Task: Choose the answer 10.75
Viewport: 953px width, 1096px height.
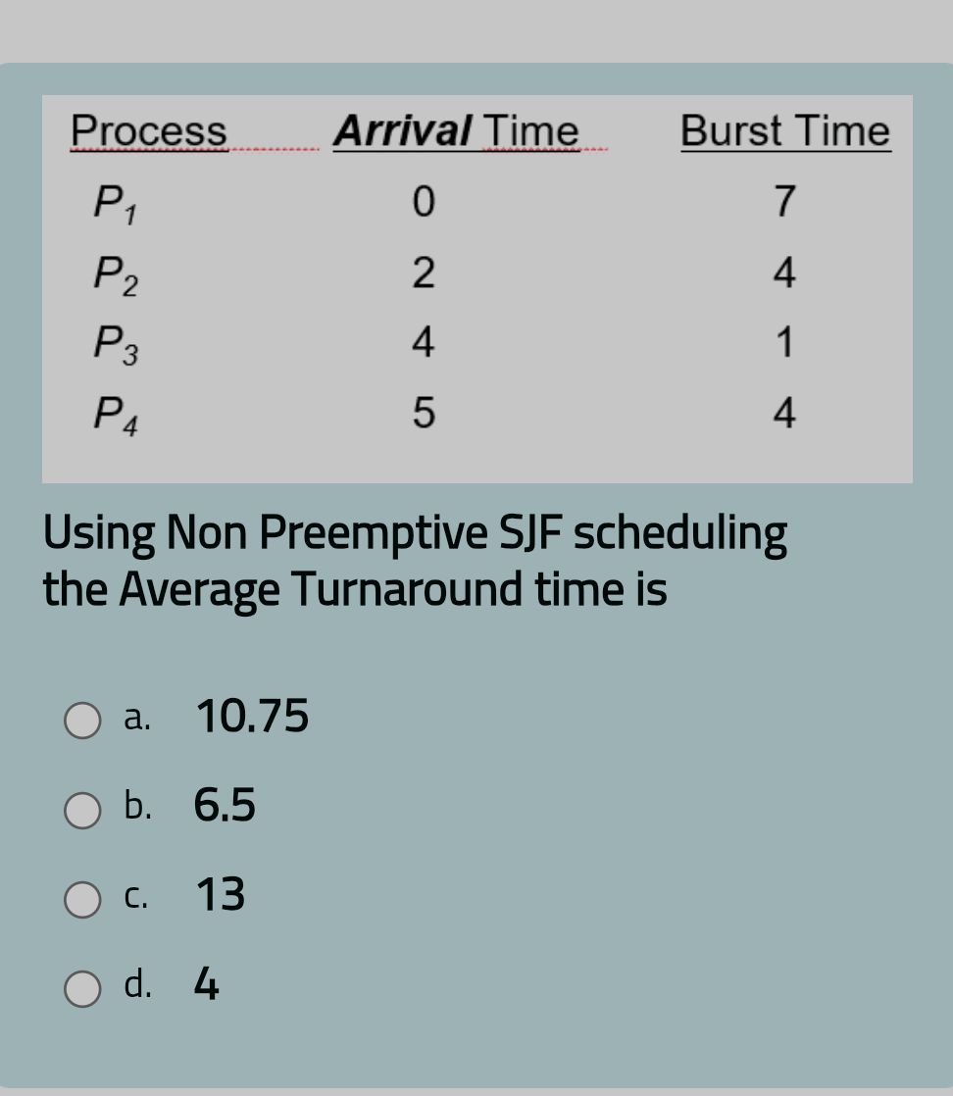Action: pos(252,717)
